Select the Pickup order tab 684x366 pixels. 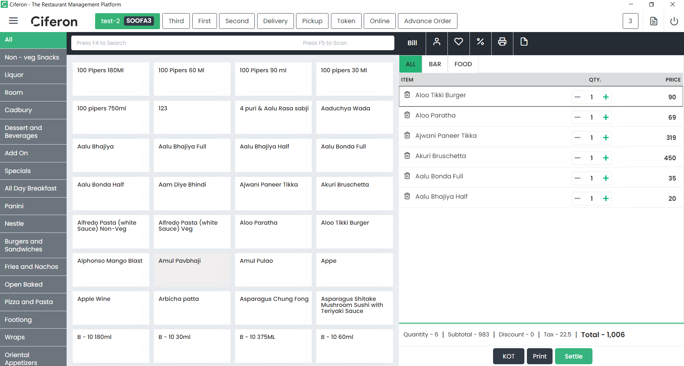(312, 21)
